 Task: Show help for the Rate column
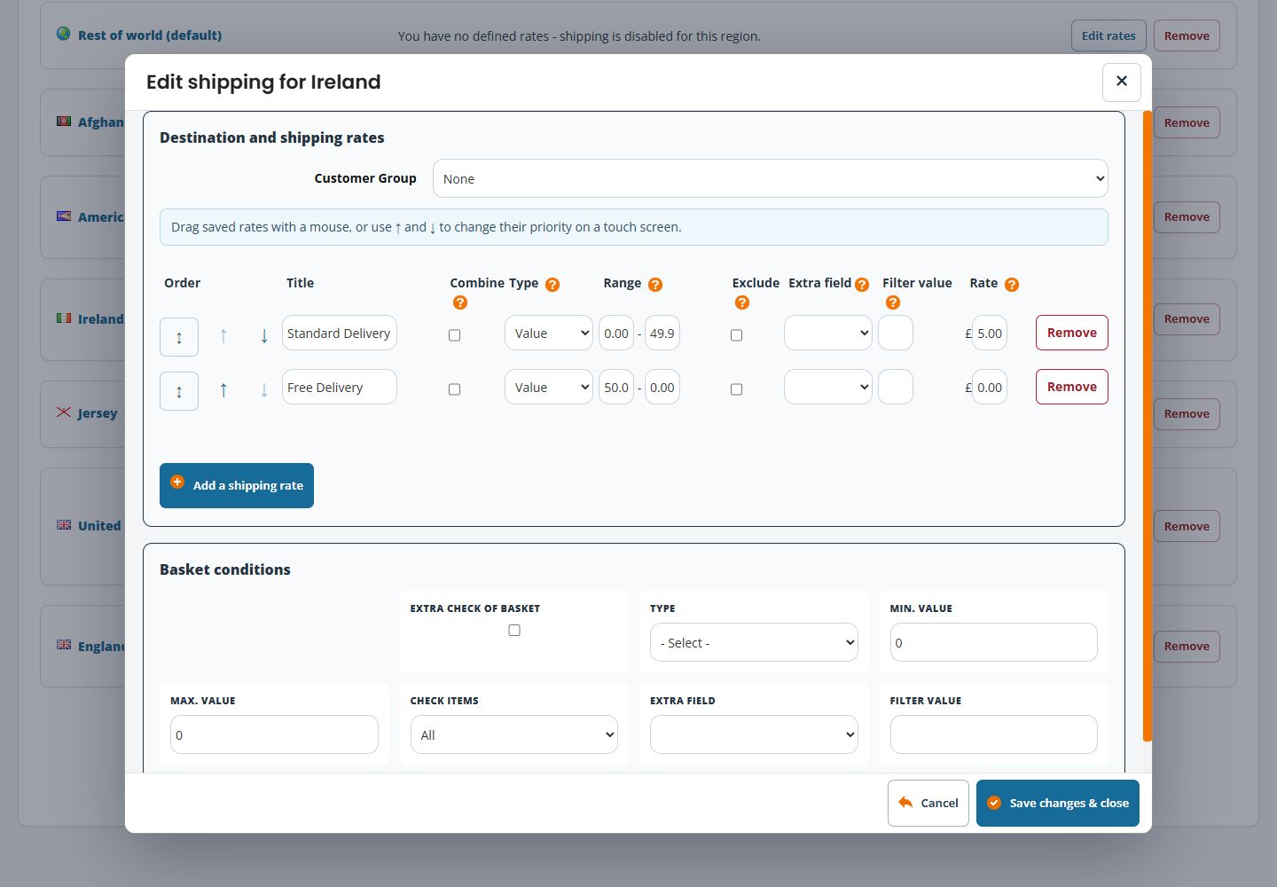pyautogui.click(x=1012, y=285)
